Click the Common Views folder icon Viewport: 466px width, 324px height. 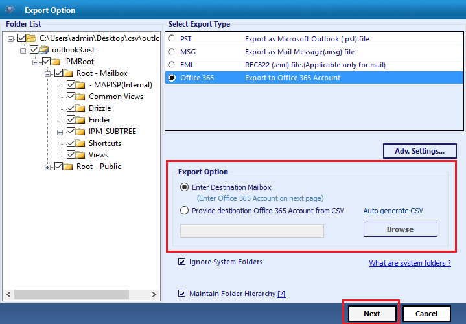click(x=80, y=97)
